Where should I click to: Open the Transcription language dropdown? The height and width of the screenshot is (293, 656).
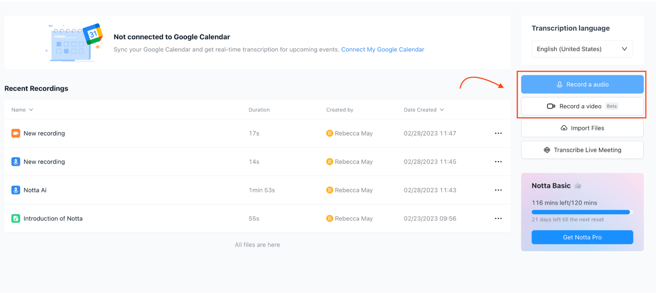point(582,49)
